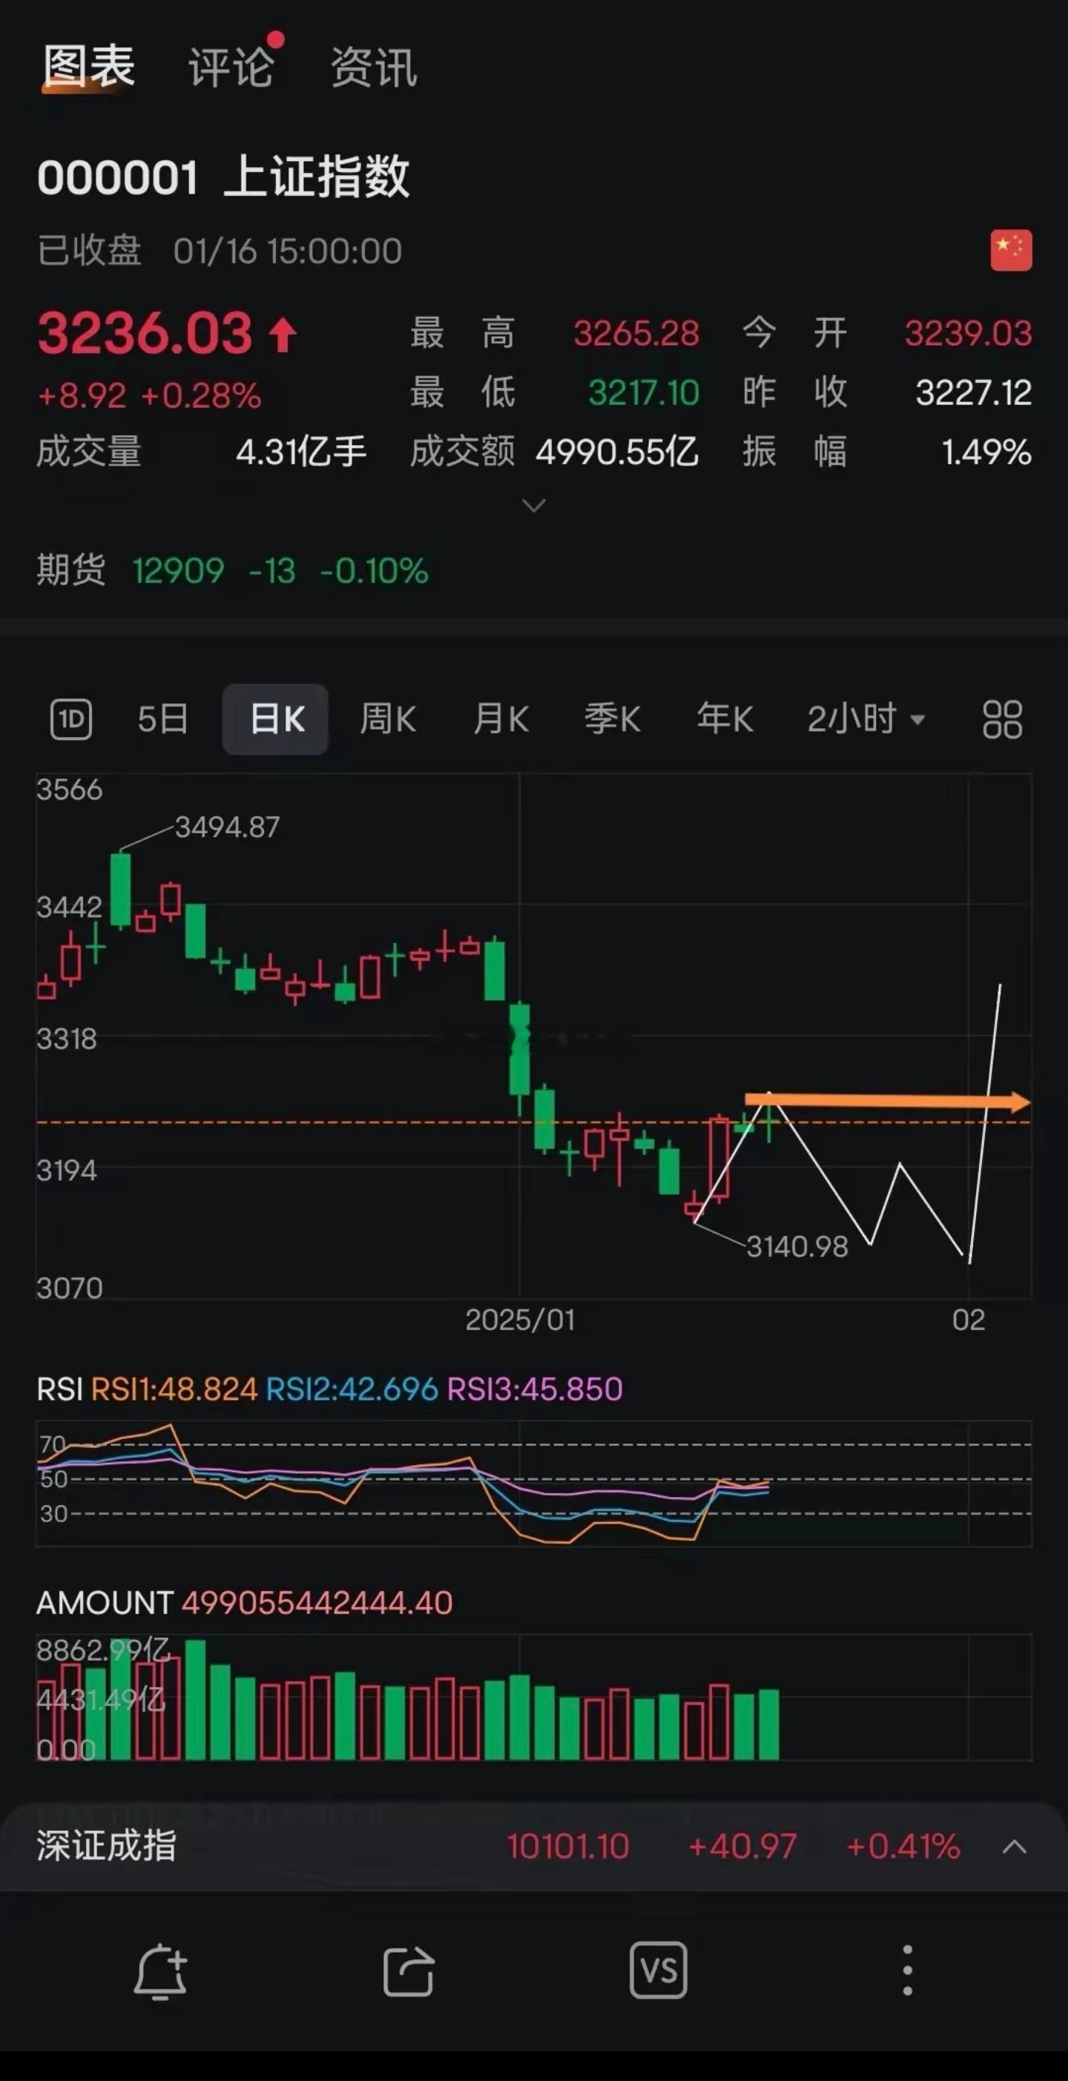Switch to the 资讯 tab
The image size is (1068, 2081).
[374, 66]
